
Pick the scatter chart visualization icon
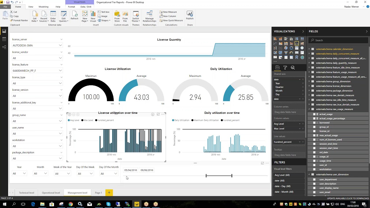coord(280,48)
